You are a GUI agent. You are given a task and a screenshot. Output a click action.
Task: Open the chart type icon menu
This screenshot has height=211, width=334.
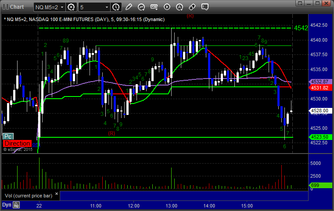pos(141,7)
